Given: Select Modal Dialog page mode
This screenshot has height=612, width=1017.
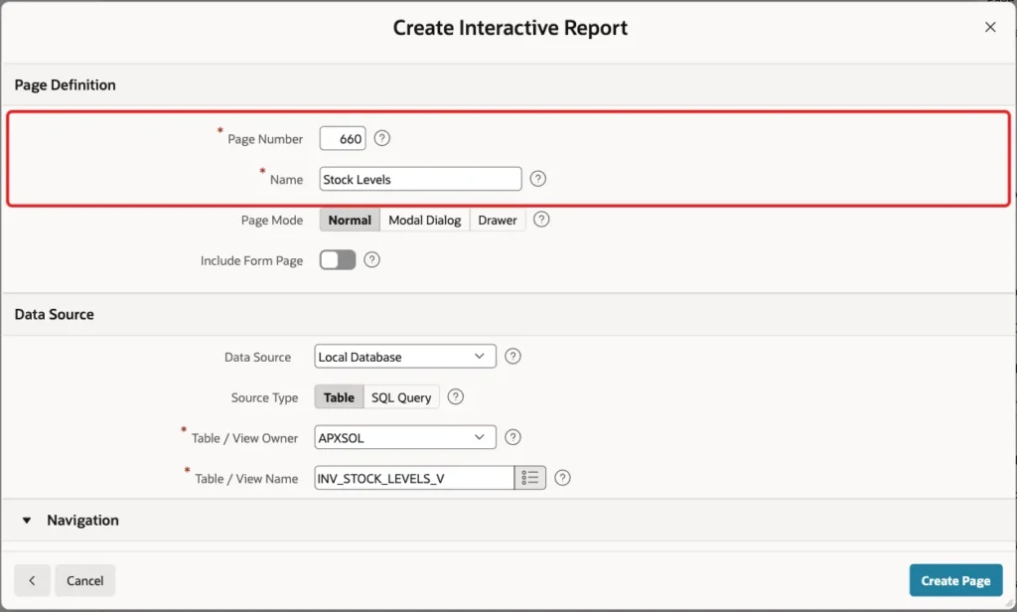Looking at the screenshot, I should (425, 220).
